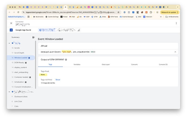187x118 pixels.
Task: Click the Relaunch to update button
Action: pyautogui.click(x=170, y=12)
